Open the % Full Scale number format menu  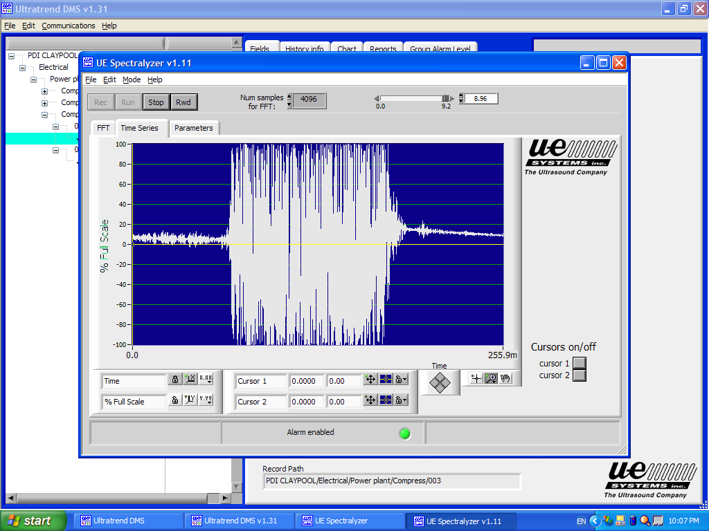206,400
